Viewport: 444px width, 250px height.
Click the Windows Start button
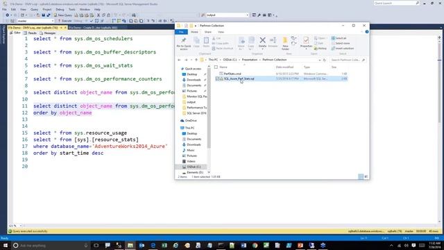pyautogui.click(x=6, y=245)
